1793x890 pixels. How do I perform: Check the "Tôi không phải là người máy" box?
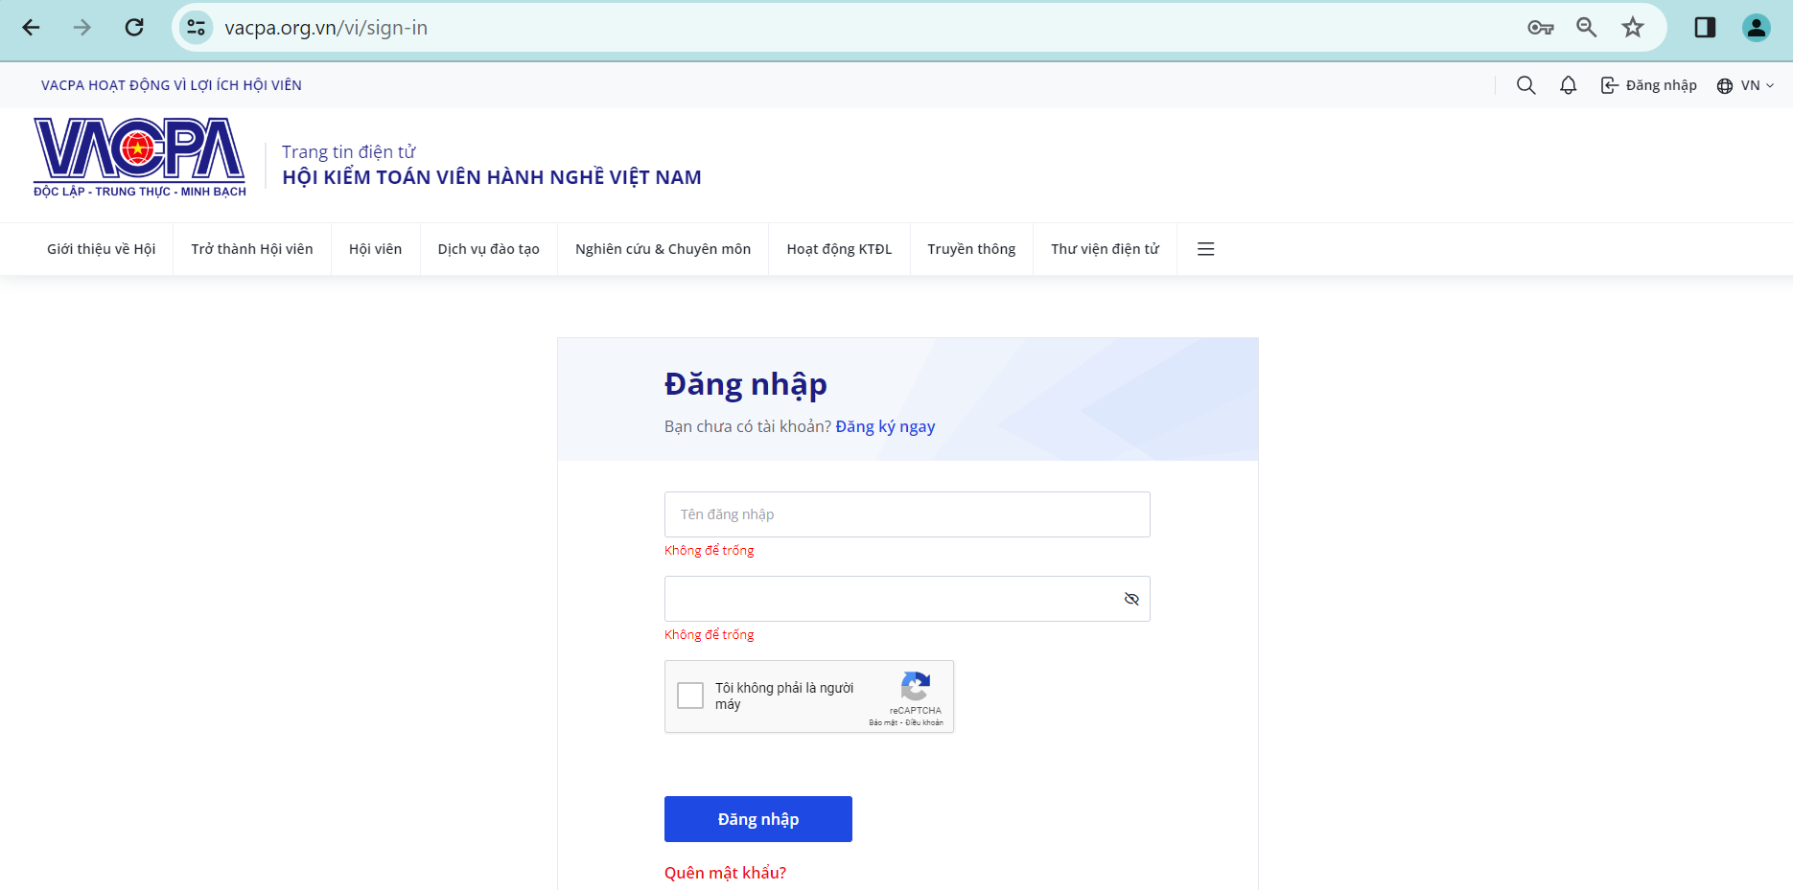click(690, 696)
